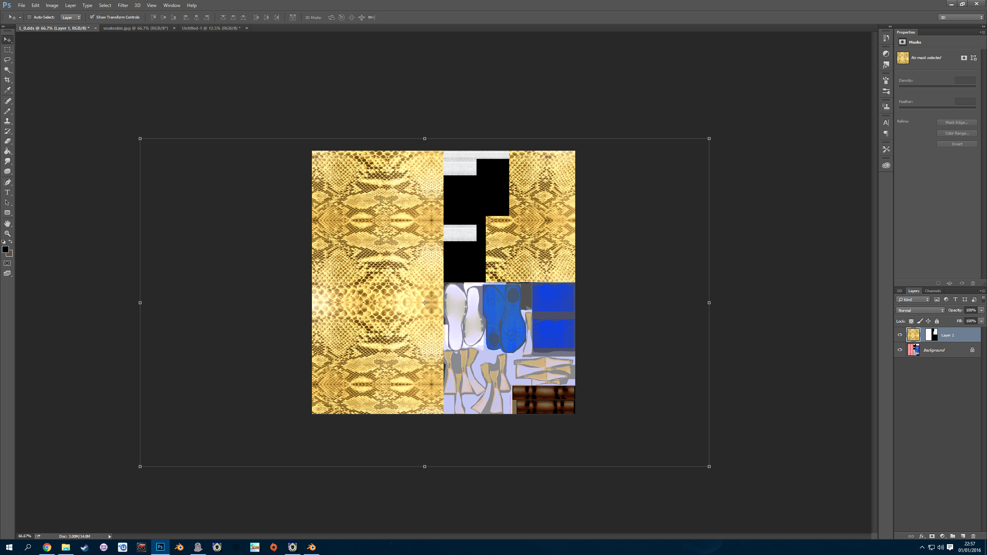Open Chrome from the Windows taskbar
The image size is (987, 555).
point(47,547)
